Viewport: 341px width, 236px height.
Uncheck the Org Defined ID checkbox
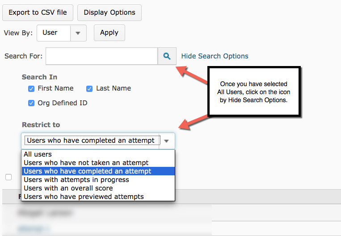31,103
